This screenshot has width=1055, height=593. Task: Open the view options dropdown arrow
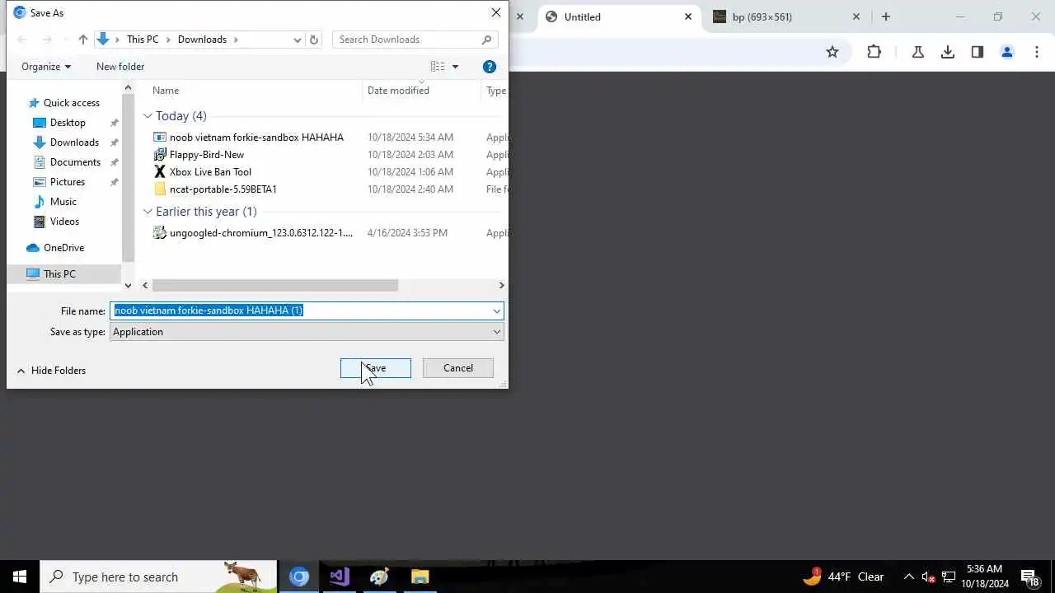point(455,67)
